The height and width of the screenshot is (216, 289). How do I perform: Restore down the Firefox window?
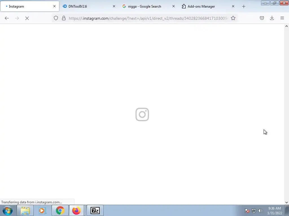pyautogui.click(x=275, y=3)
